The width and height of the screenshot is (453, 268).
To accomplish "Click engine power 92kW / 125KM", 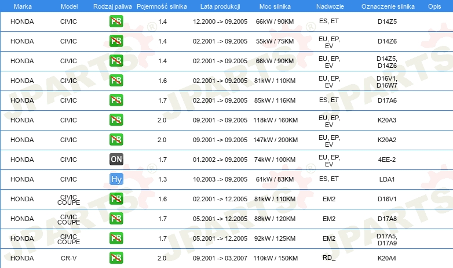I will pyautogui.click(x=275, y=238).
